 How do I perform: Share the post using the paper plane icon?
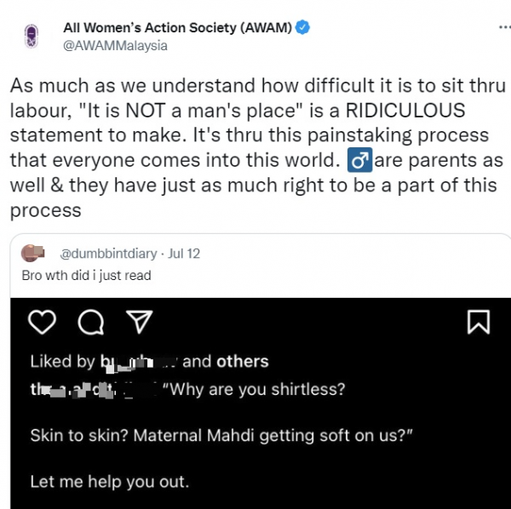pos(137,321)
